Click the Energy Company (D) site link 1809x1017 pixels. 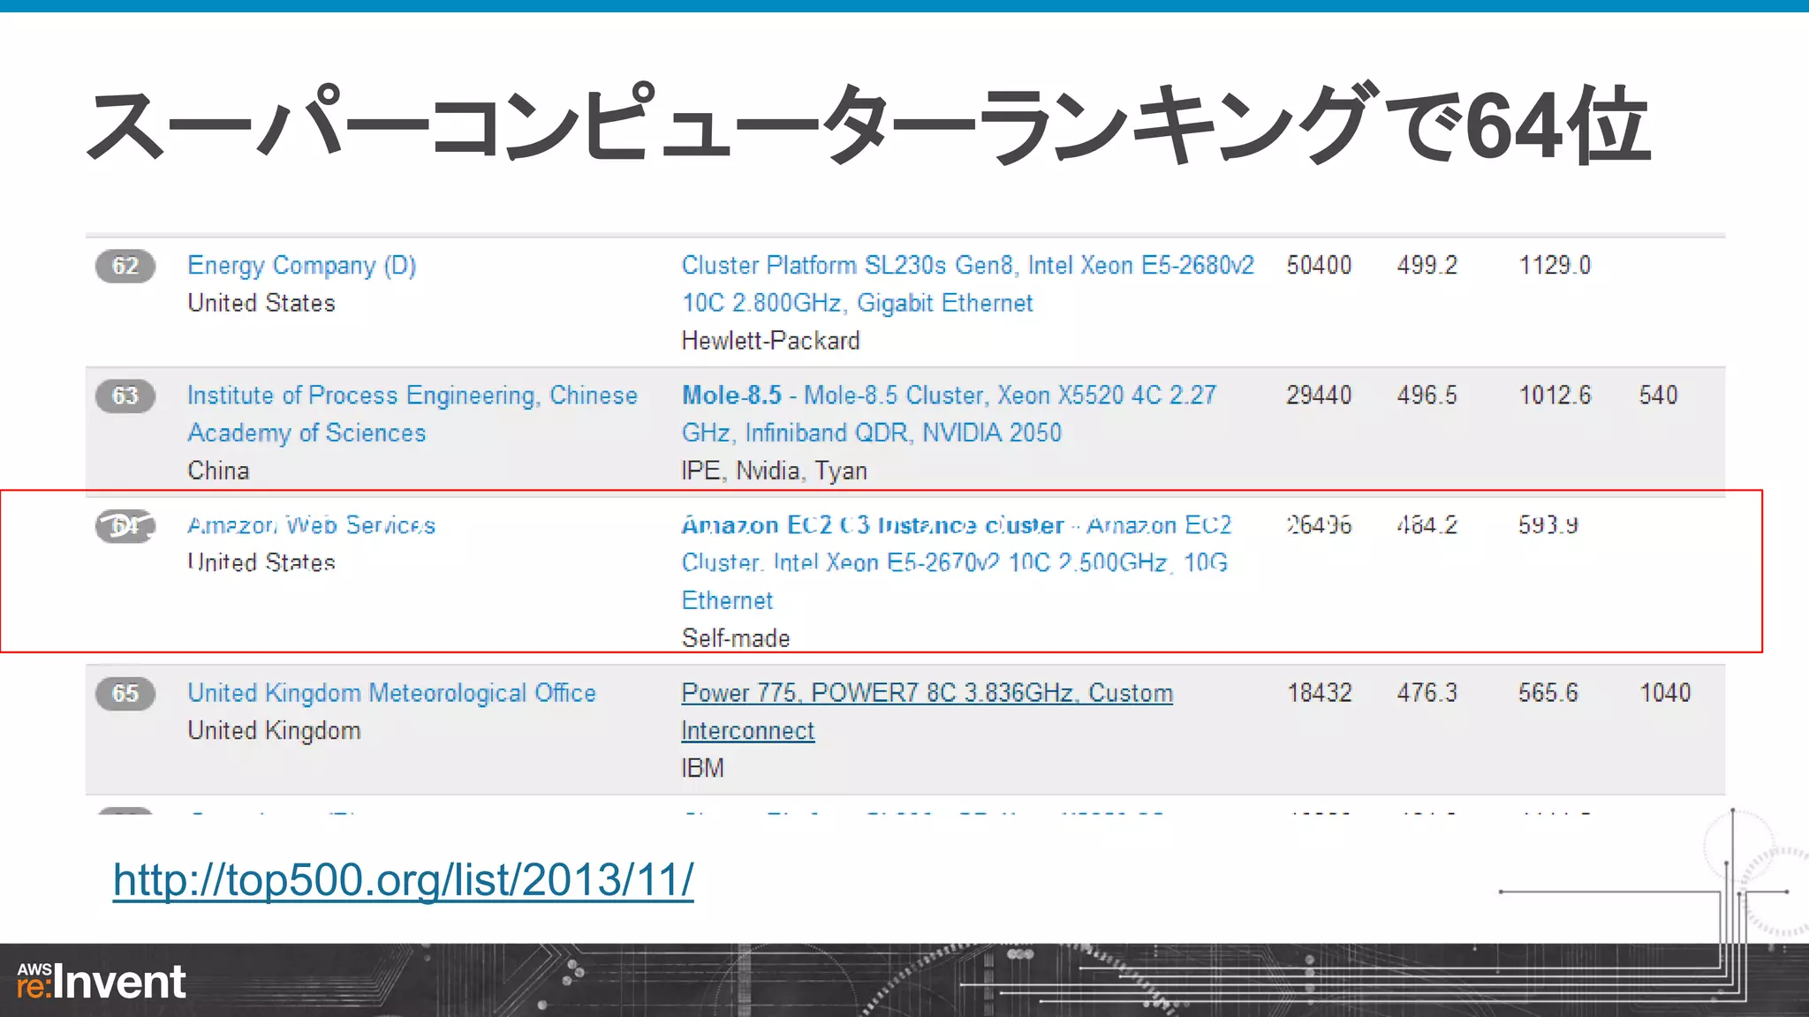click(301, 265)
